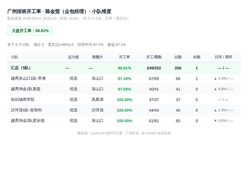The image size is (248, 181).
Task: Click attendance value 65
Action: (178, 121)
